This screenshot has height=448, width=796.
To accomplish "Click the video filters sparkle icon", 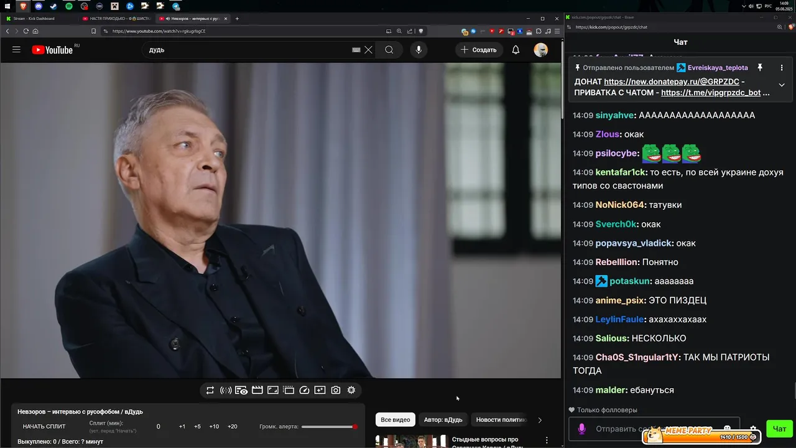I will [x=320, y=390].
